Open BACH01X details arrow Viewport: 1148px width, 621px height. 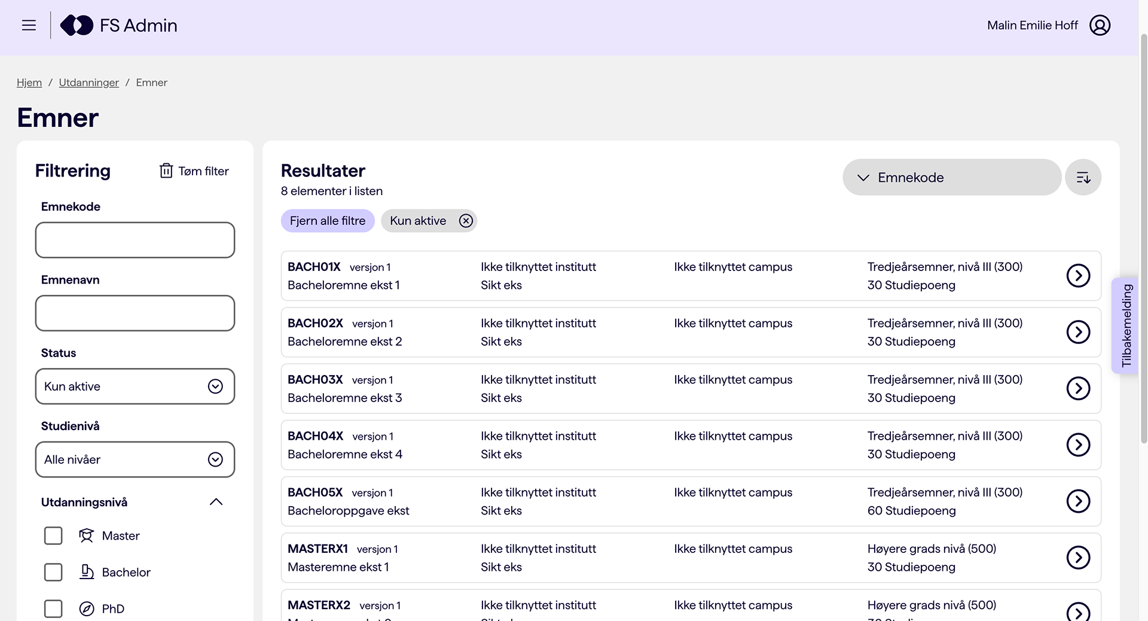(1078, 276)
